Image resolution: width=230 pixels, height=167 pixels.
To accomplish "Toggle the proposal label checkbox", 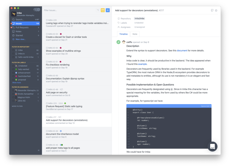I will tap(13, 80).
